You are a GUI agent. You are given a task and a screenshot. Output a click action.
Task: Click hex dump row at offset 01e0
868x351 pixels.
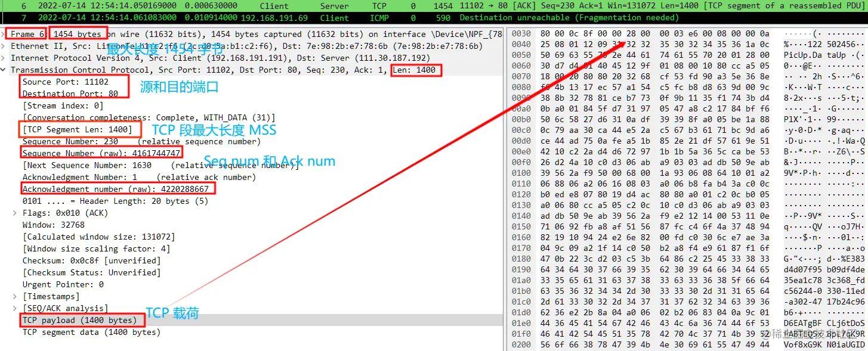point(687,323)
